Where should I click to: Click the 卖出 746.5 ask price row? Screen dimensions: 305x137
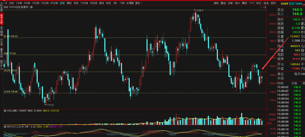coord(291,10)
